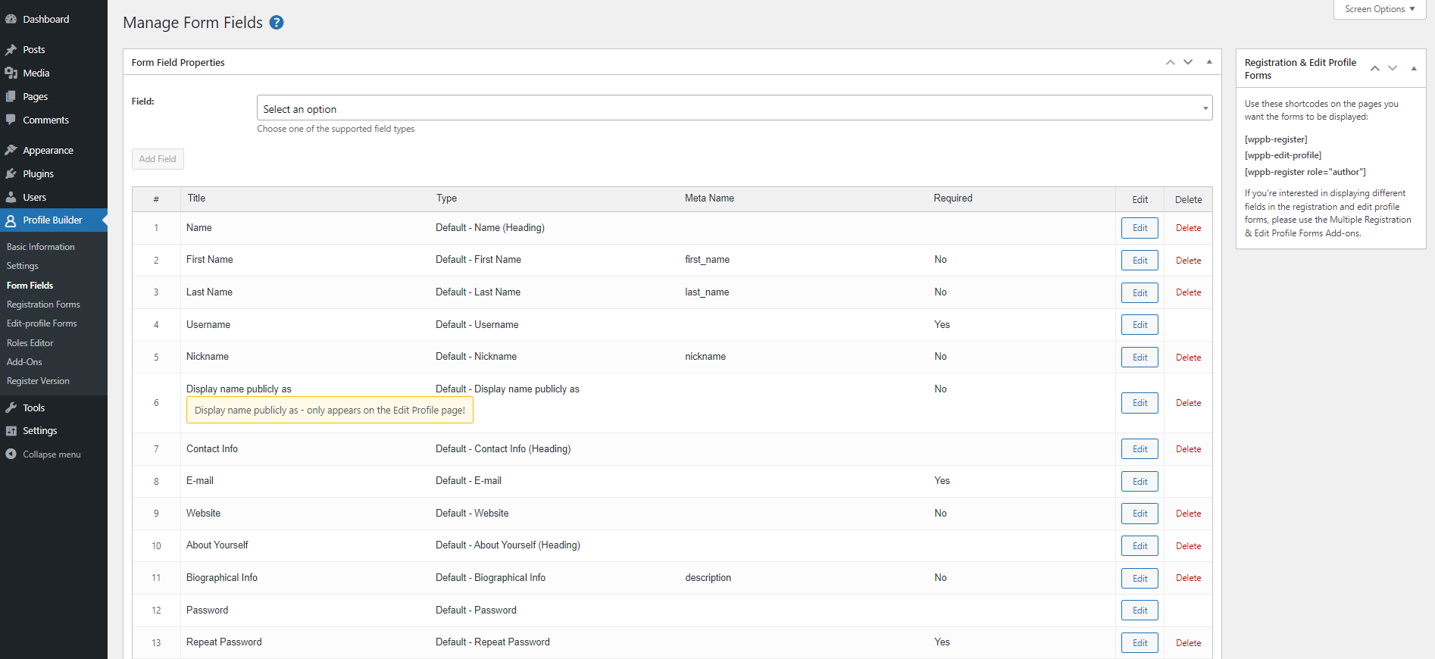Select Form Fields submenu item
This screenshot has height=659, width=1435.
pyautogui.click(x=30, y=286)
